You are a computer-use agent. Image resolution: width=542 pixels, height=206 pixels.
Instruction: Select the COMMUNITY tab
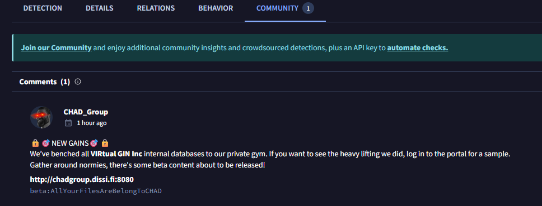[x=277, y=8]
